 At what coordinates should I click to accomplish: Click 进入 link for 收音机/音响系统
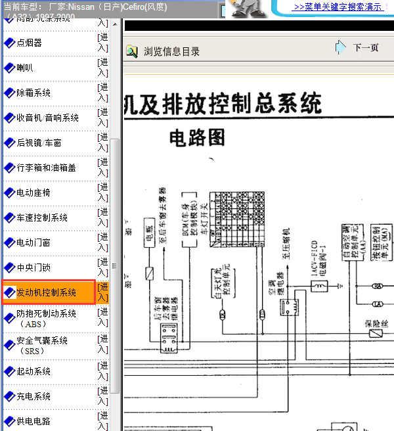tap(103, 118)
